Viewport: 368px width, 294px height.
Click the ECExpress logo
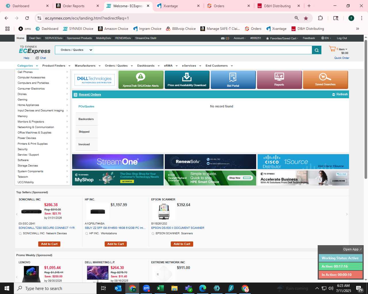(x=35, y=50)
